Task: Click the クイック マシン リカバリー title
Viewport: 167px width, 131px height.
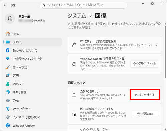Action: tap(94, 129)
